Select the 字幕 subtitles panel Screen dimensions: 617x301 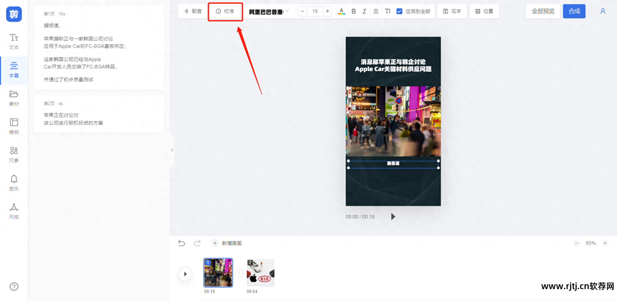14,70
